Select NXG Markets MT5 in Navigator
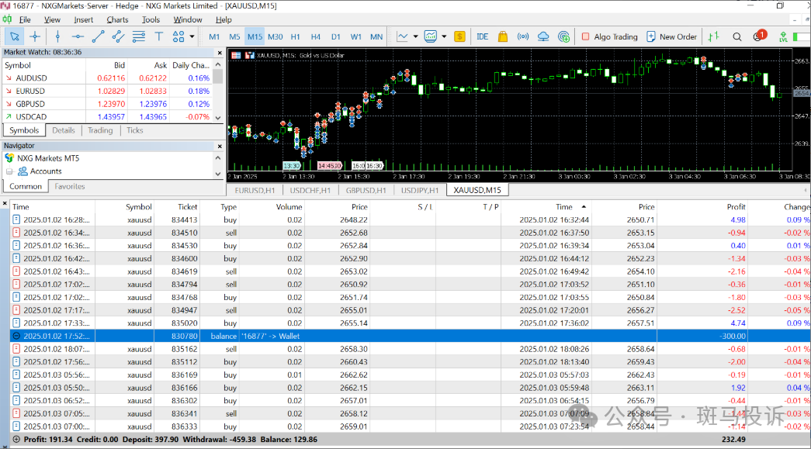 coord(48,158)
